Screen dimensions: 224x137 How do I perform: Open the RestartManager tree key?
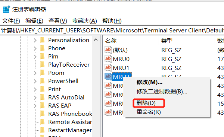point(70,130)
